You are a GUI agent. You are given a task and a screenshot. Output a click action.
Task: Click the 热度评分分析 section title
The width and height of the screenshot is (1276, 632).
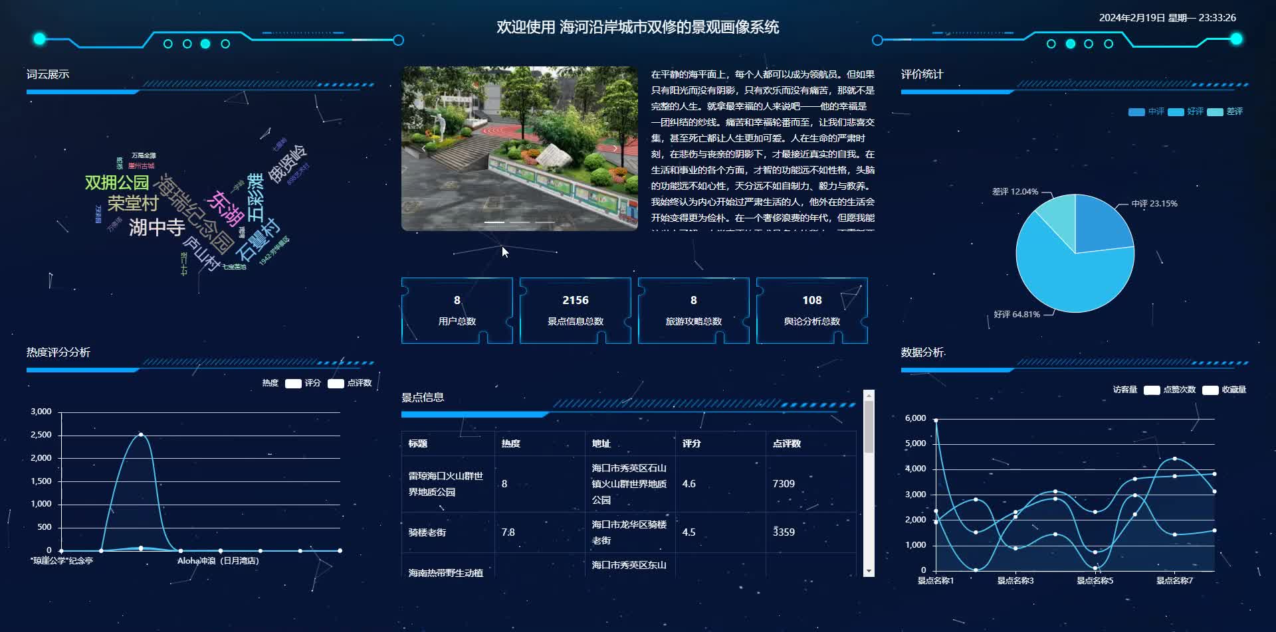[x=58, y=353]
